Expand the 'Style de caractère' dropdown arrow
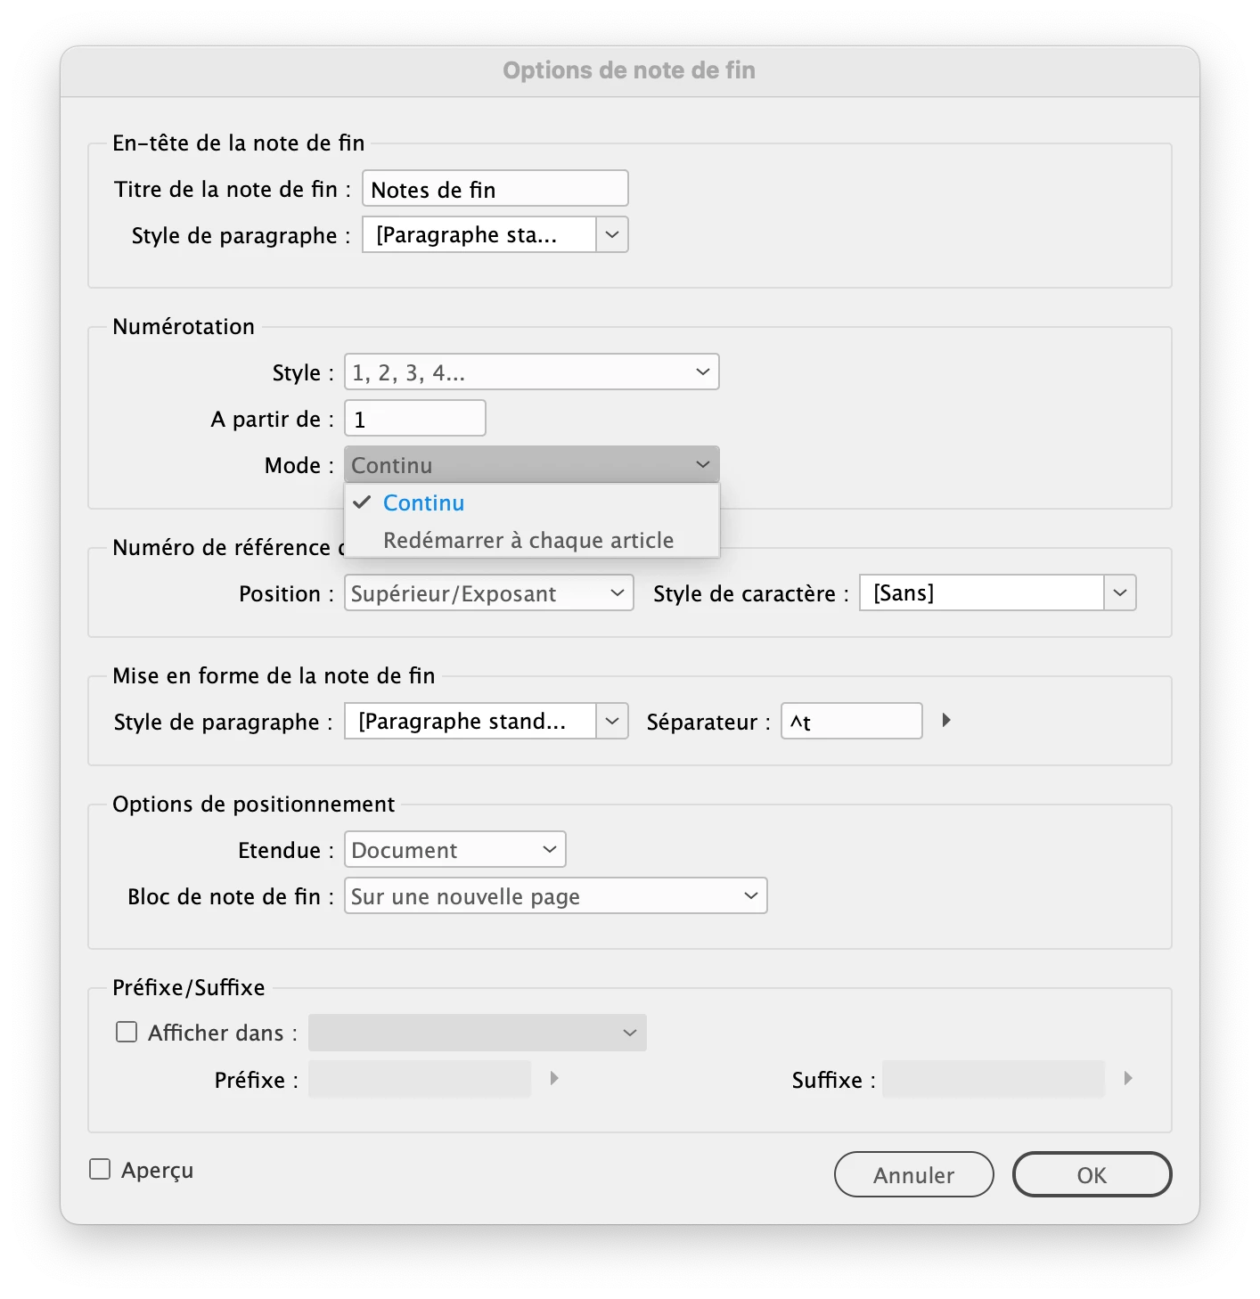The height and width of the screenshot is (1299, 1260). pos(1120,592)
